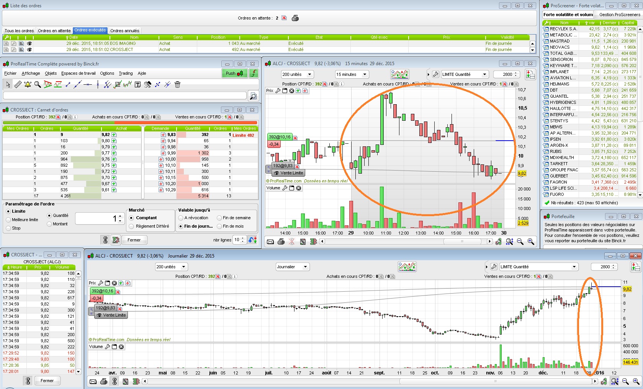
Task: Click the link chain icon in order book
Action: click(105, 240)
